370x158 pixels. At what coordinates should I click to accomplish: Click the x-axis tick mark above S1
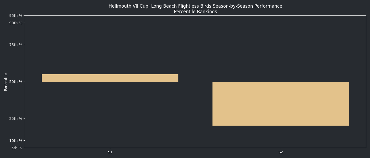click(x=110, y=149)
